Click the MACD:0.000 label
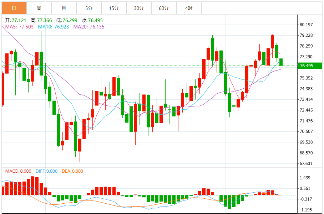The height and width of the screenshot is (214, 324). (18, 171)
